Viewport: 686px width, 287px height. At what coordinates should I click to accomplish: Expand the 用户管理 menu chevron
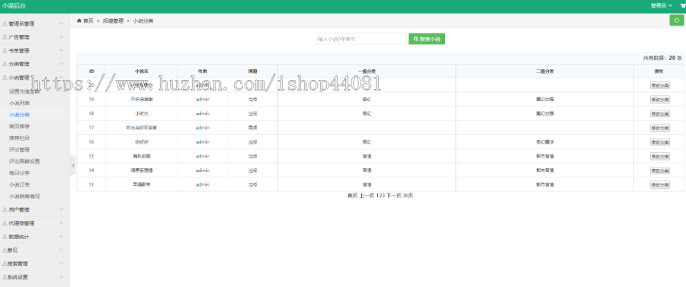(61, 209)
